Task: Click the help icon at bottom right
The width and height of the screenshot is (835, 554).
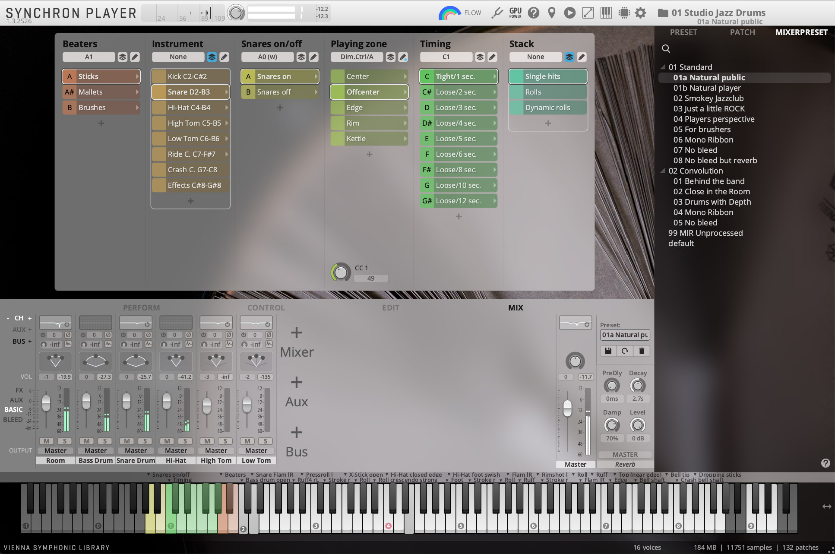Action: pyautogui.click(x=826, y=463)
